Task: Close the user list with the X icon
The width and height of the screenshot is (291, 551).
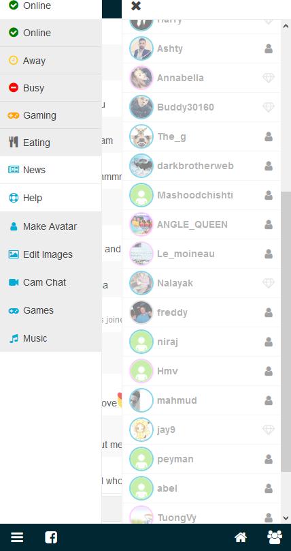Action: pyautogui.click(x=136, y=6)
